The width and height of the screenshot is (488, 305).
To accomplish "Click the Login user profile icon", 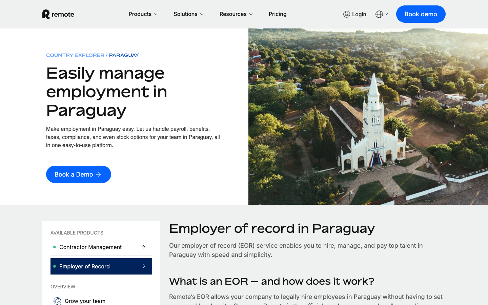I will [x=346, y=14].
